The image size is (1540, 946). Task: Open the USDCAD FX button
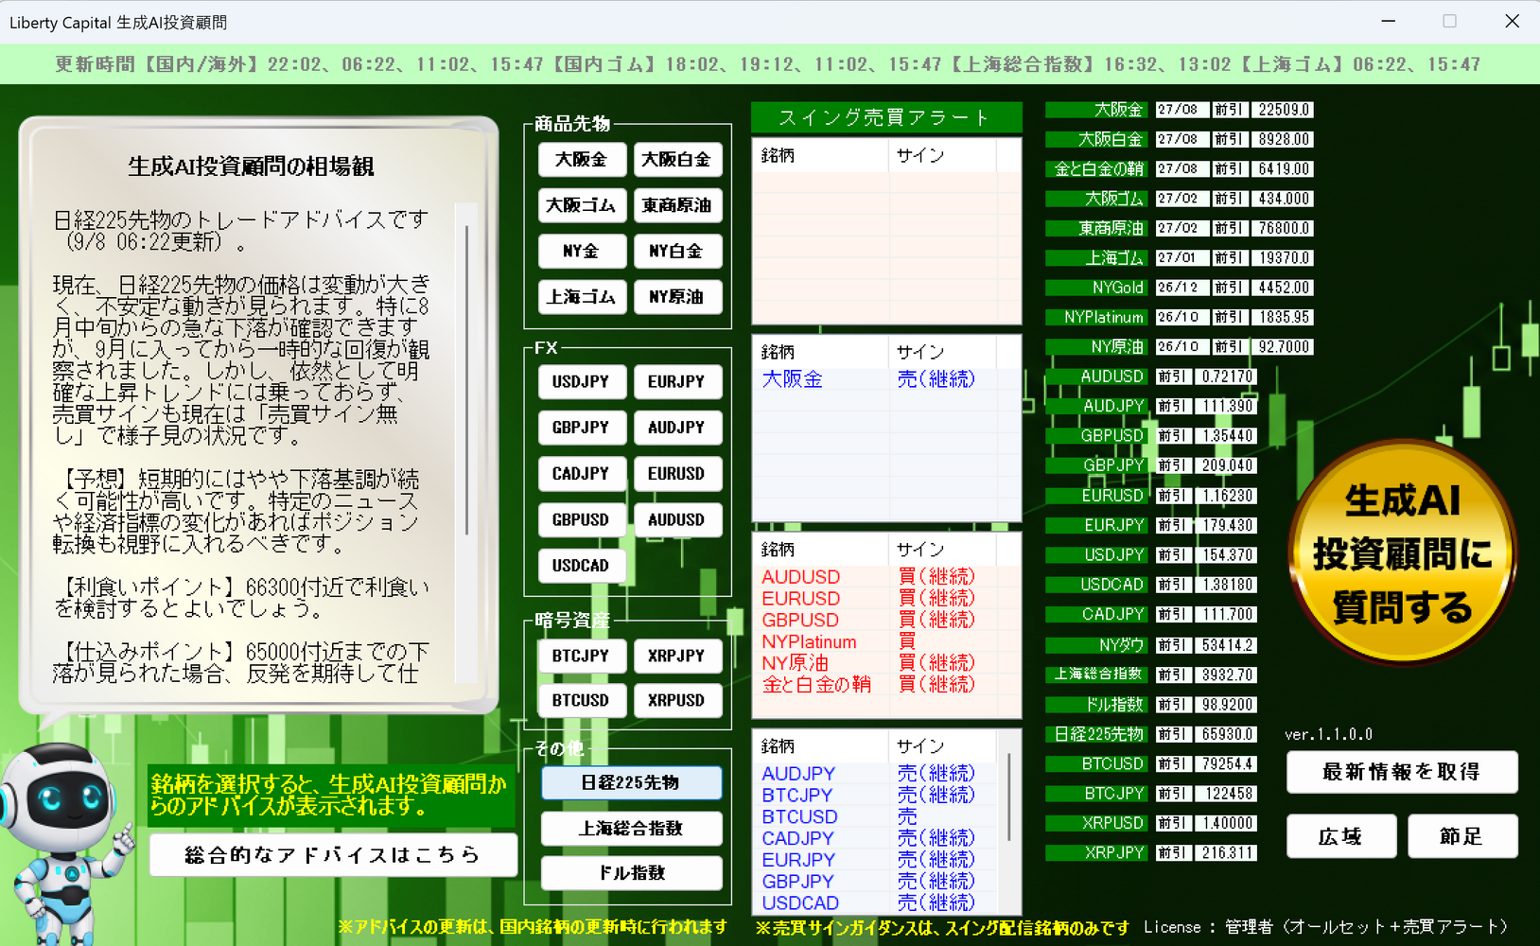pos(582,565)
